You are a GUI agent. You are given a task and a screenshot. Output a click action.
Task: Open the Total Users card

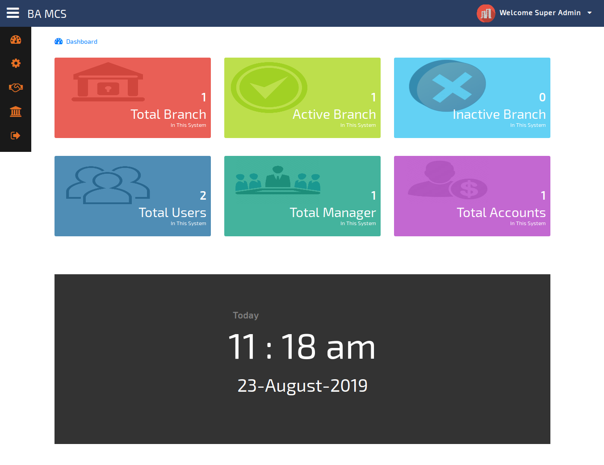click(x=133, y=196)
